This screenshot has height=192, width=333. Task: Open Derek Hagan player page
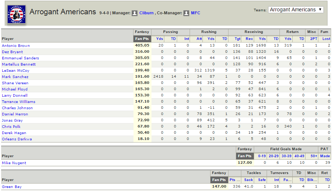[x=14, y=133]
